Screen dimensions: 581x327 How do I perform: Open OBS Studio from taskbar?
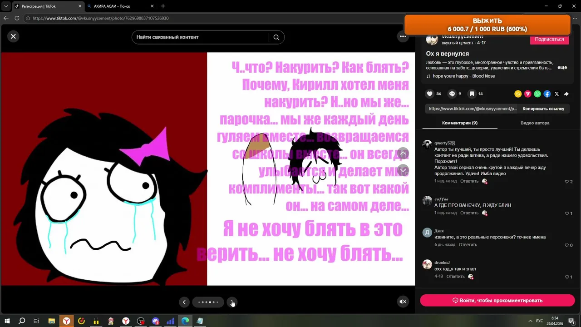pyautogui.click(x=141, y=321)
